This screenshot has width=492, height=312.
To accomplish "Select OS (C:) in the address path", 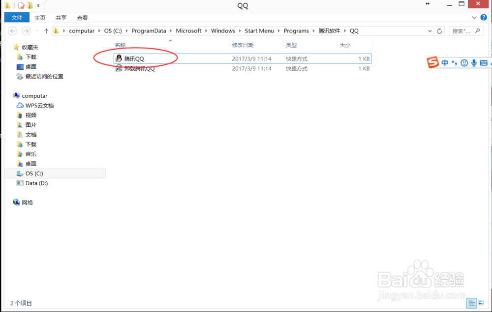I will click(113, 30).
